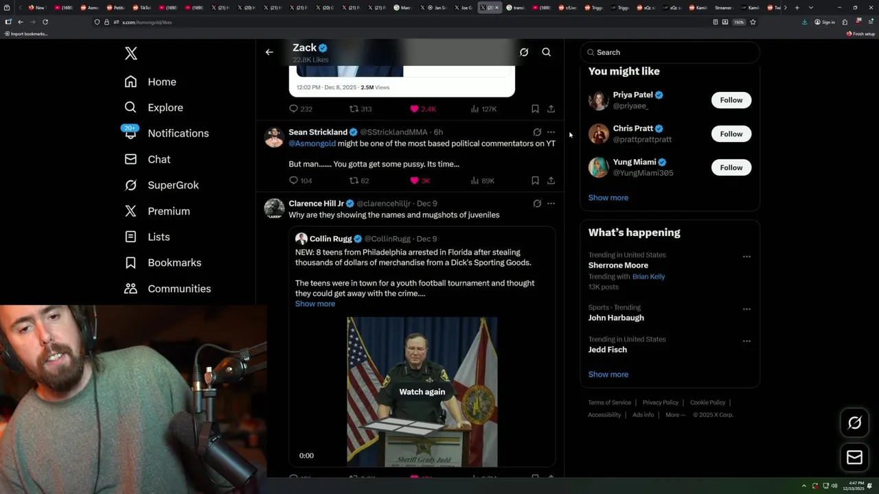Open Chat in the sidebar
The width and height of the screenshot is (879, 494).
click(147, 159)
